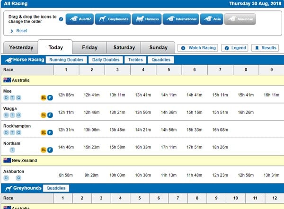Open Trebles under Horse Racing

tap(135, 60)
